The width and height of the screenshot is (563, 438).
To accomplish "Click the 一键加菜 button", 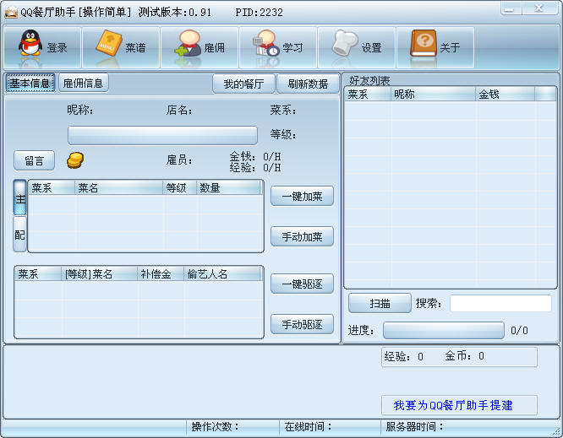I will click(302, 196).
